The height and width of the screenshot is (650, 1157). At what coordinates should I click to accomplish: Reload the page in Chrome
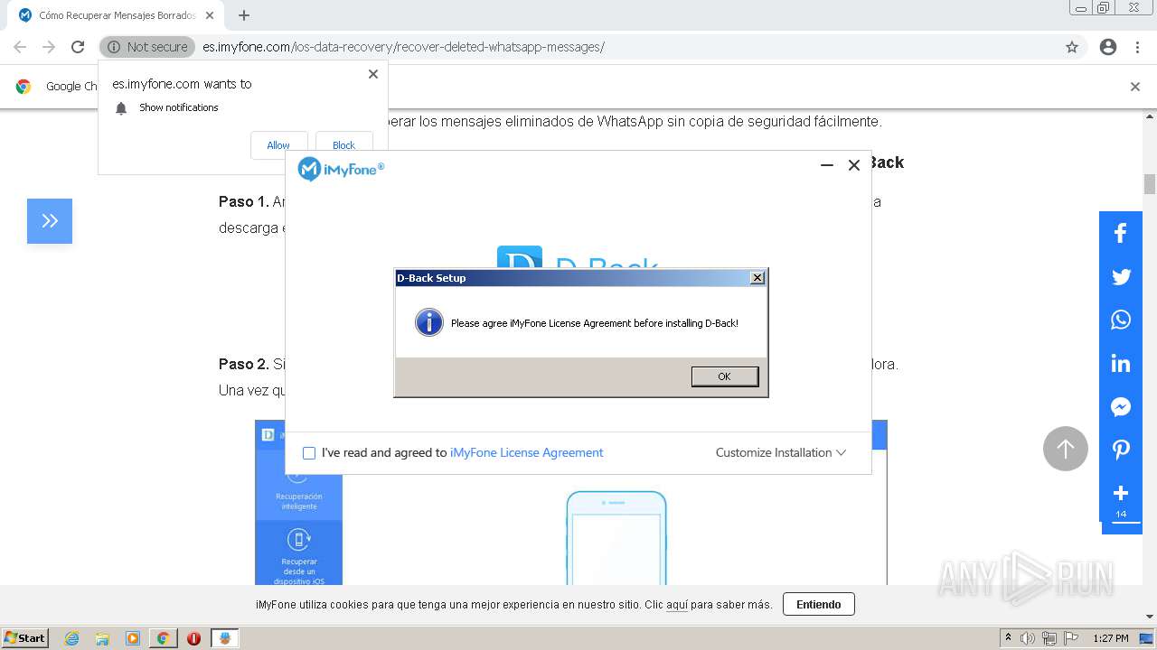tap(78, 47)
